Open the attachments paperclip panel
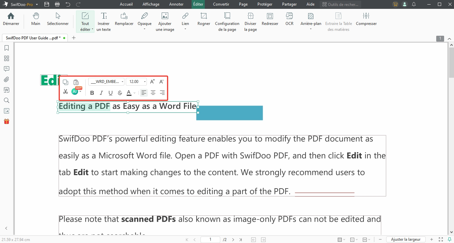Screen dimensions: 454x243 coord(6,79)
